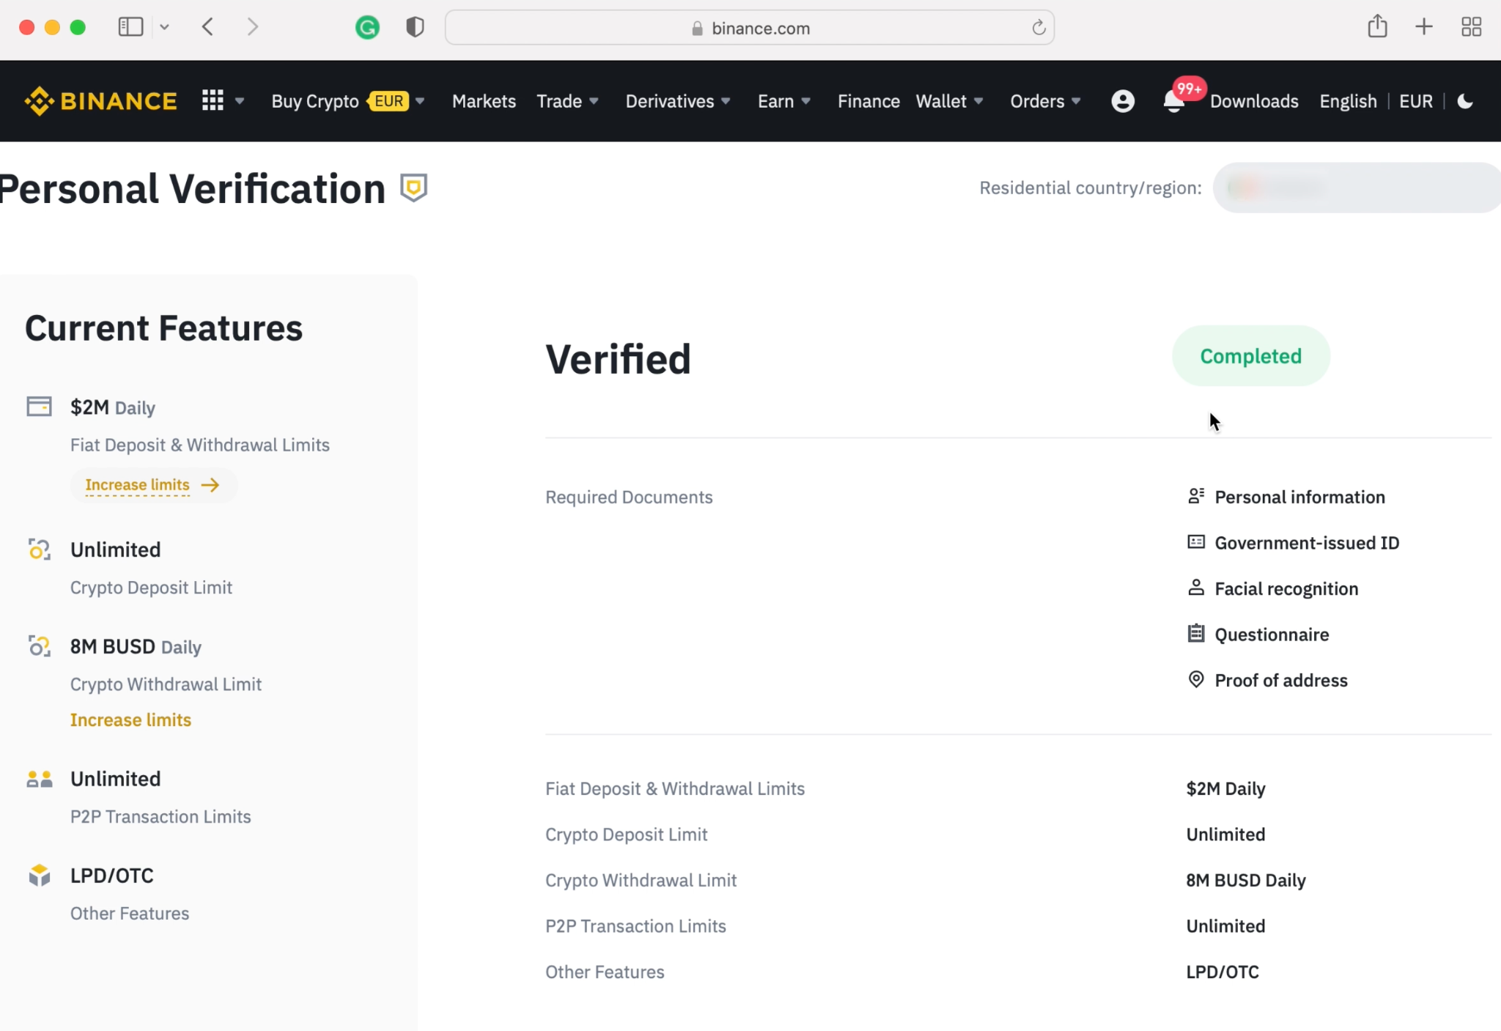Open the notifications bell
Viewport: 1501px width, 1031px height.
tap(1173, 103)
